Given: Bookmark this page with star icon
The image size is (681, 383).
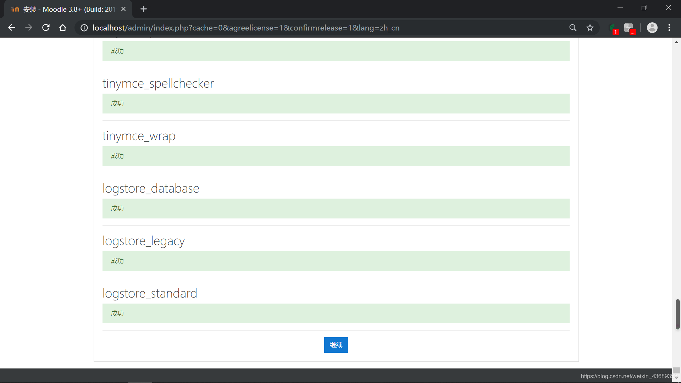Looking at the screenshot, I should coord(590,28).
